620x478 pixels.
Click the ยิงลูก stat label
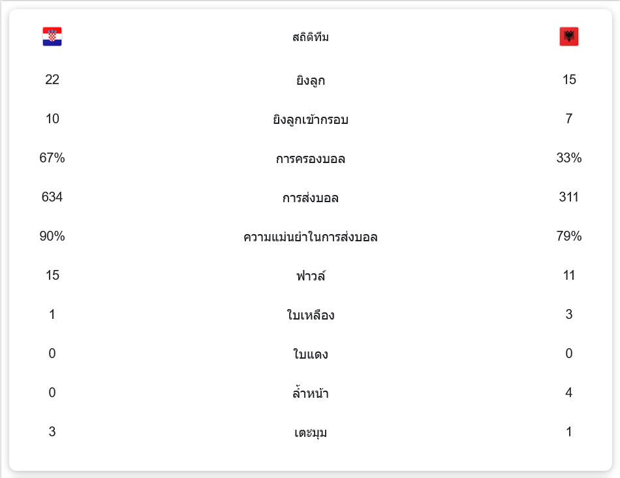tap(311, 80)
